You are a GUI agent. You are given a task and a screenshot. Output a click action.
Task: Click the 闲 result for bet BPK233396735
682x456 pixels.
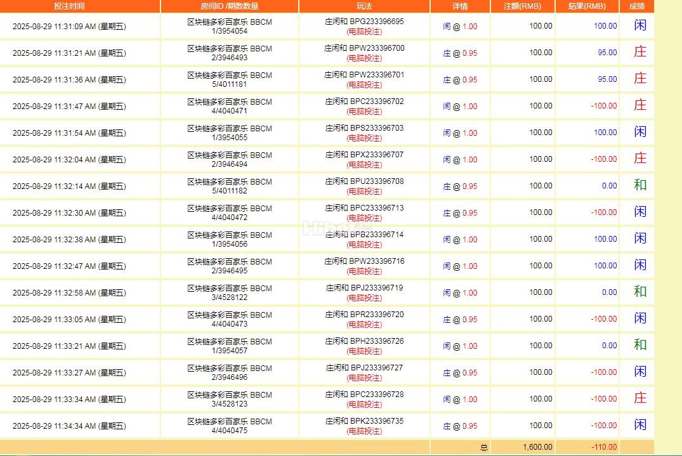(639, 425)
